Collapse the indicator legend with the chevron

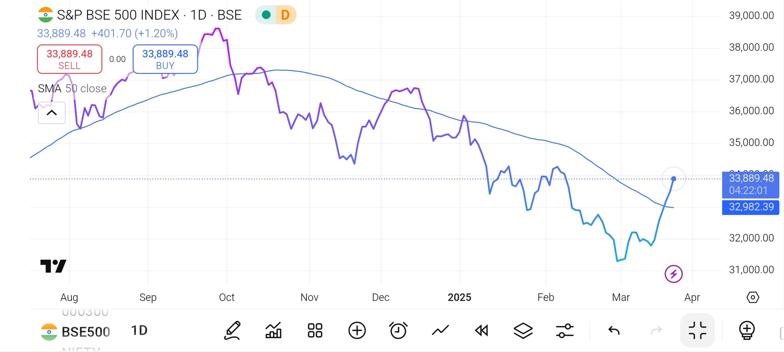tap(52, 113)
